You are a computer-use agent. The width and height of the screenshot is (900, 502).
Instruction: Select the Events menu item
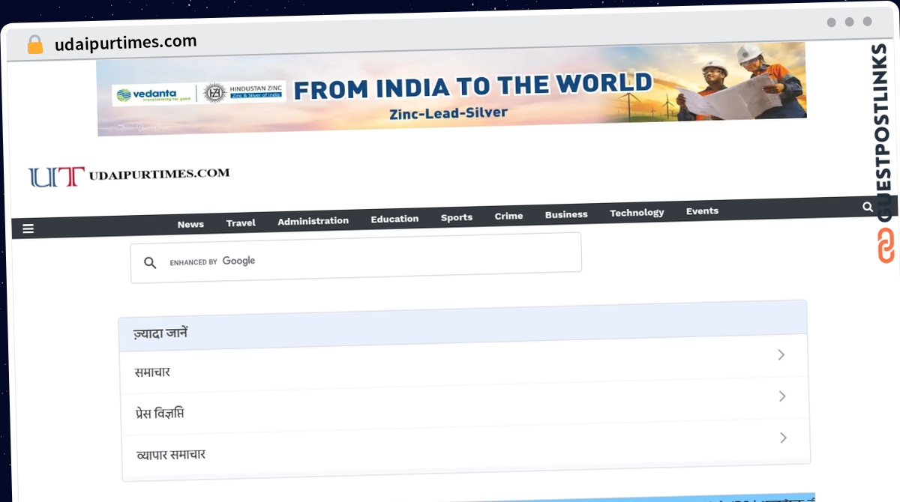click(702, 211)
